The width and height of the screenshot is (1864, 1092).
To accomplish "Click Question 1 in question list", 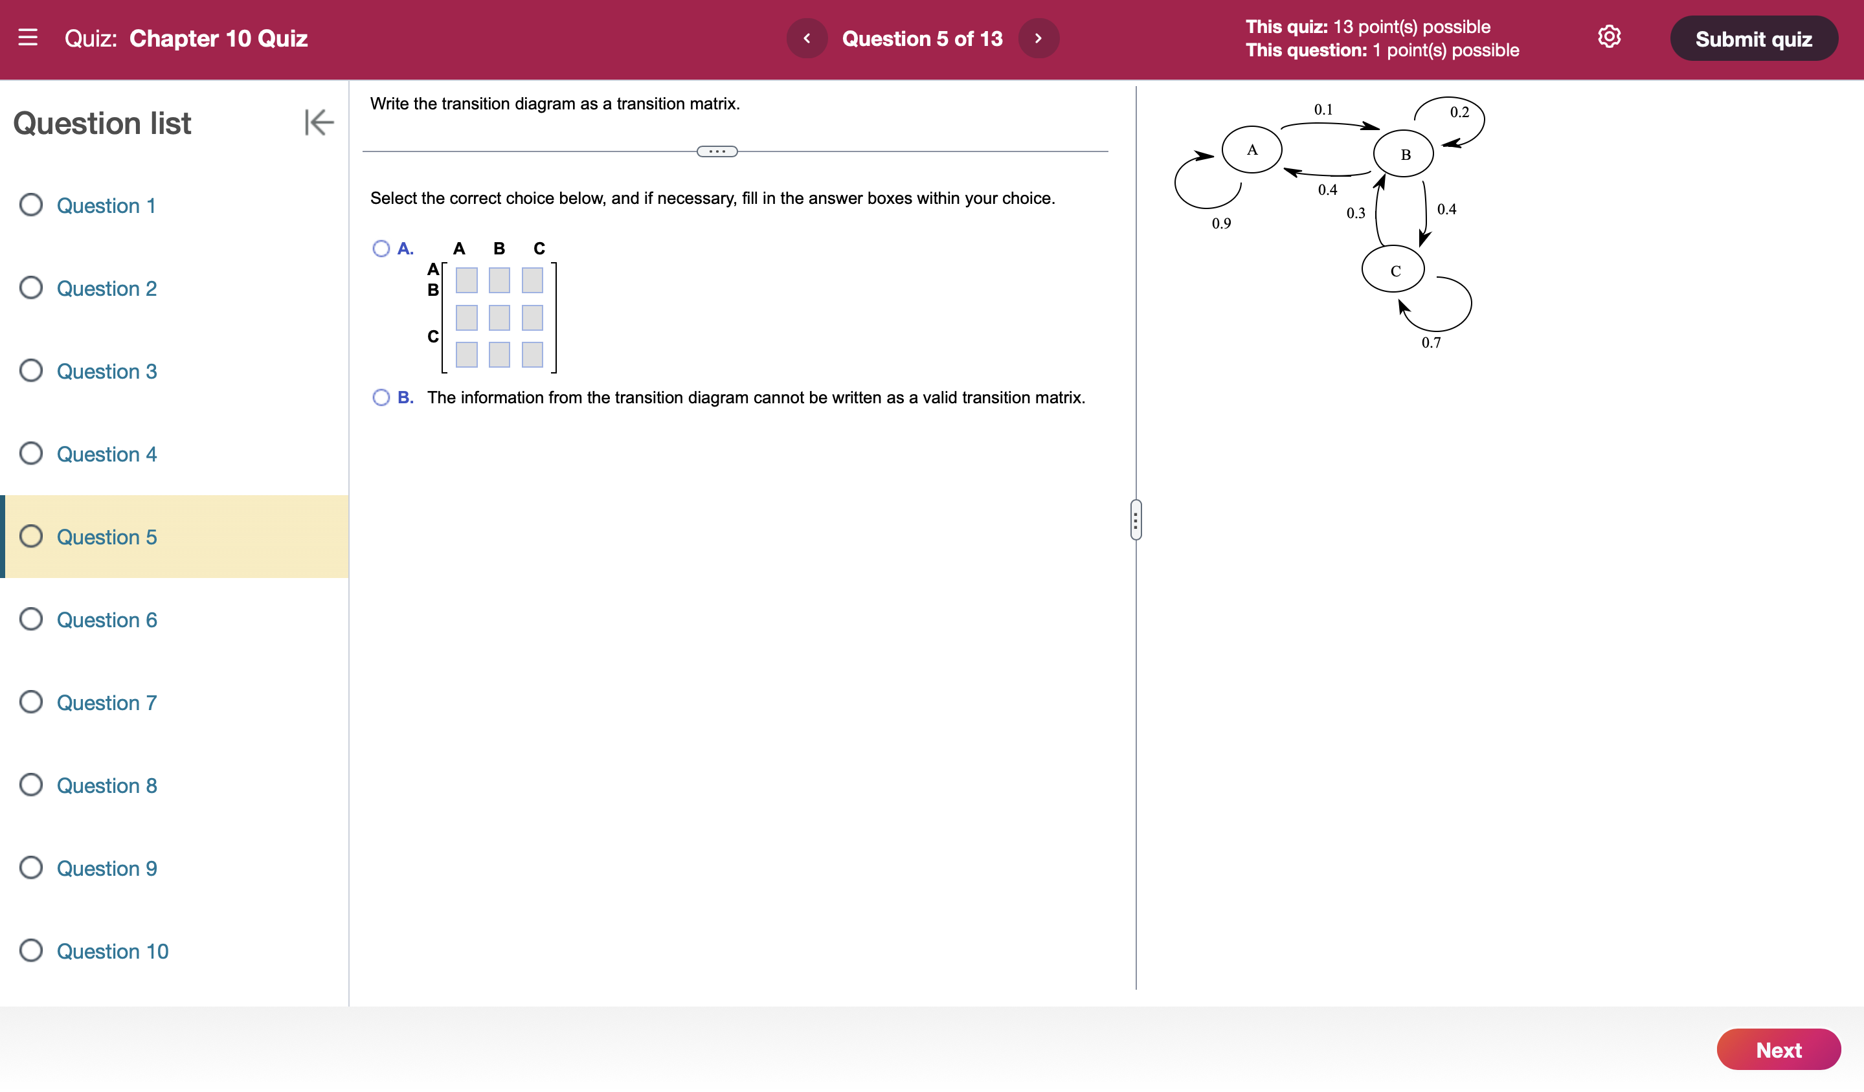I will click(106, 205).
